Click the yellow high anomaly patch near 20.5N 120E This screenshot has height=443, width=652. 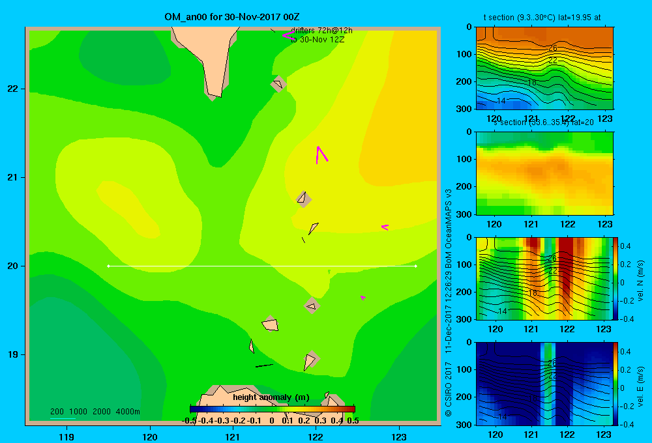point(128,209)
